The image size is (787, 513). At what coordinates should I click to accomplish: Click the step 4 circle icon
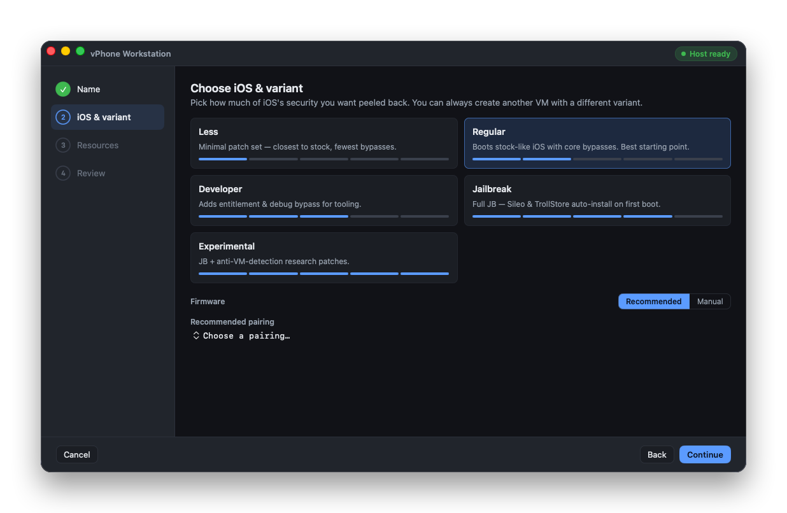click(63, 173)
